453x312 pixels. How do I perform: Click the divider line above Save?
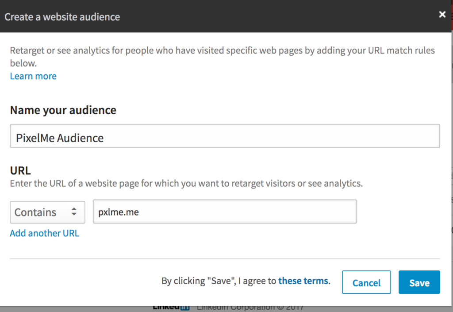225,258
